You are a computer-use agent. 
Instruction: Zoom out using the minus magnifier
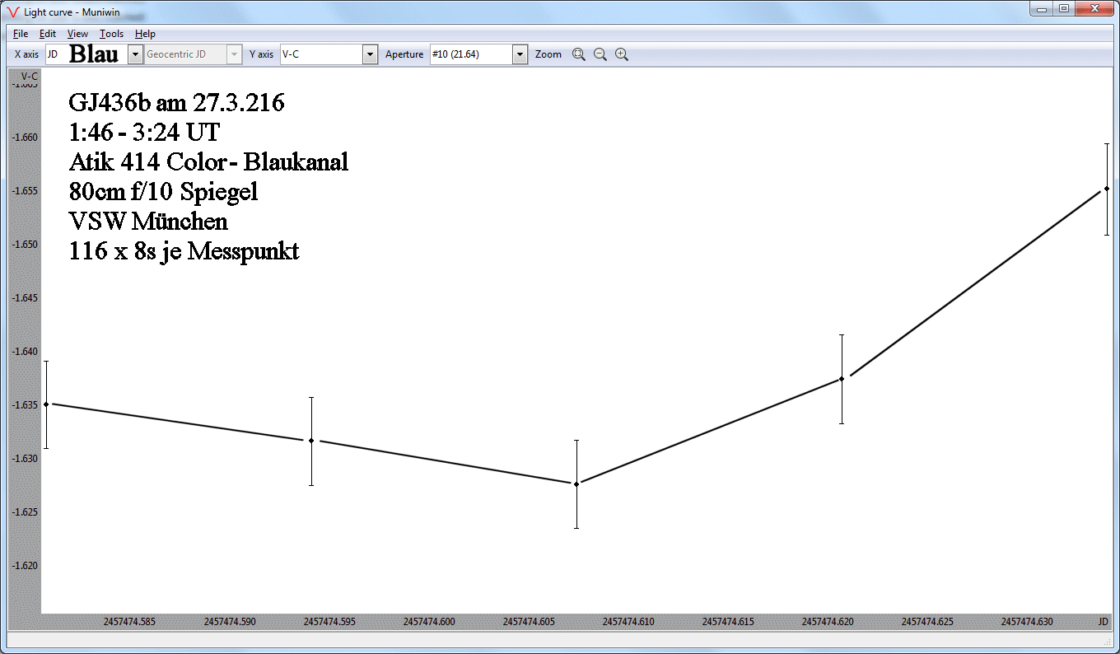pyautogui.click(x=600, y=54)
